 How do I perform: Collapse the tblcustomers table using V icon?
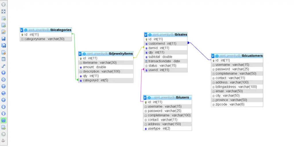point(213,56)
